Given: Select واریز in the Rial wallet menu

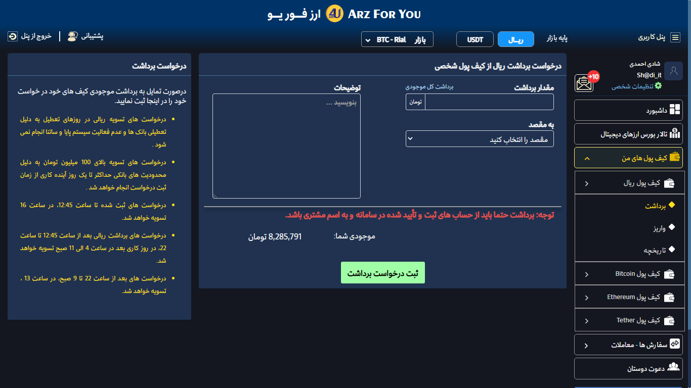Looking at the screenshot, I should click(659, 228).
